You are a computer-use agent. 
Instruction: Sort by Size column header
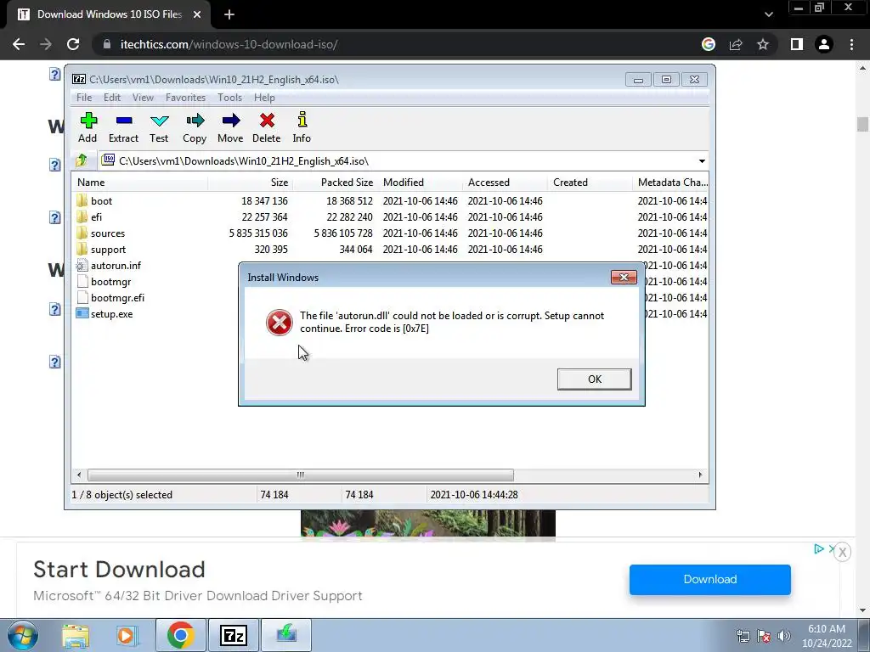coord(251,183)
